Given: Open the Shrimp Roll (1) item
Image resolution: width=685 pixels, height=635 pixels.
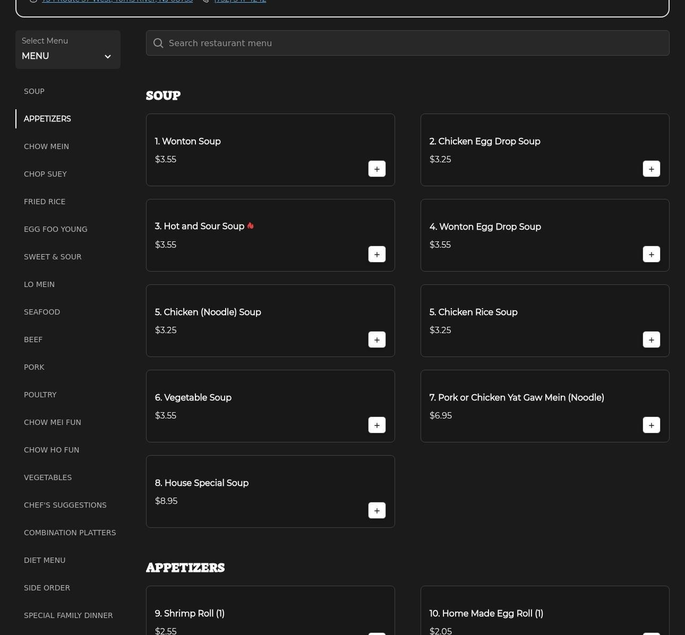Looking at the screenshot, I should [x=190, y=613].
